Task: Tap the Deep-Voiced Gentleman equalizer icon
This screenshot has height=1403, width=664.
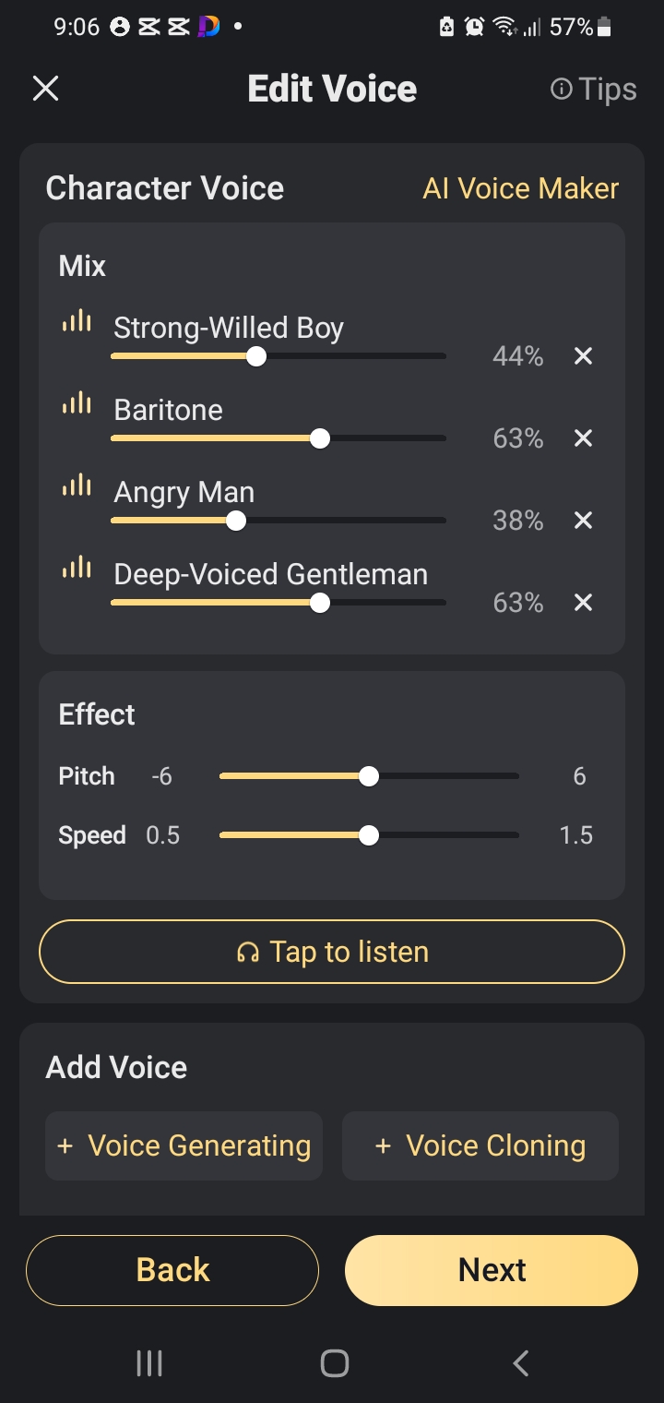Action: click(x=77, y=568)
